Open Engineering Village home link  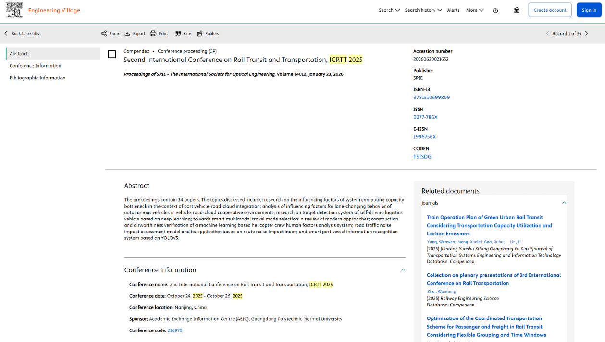[x=54, y=10]
